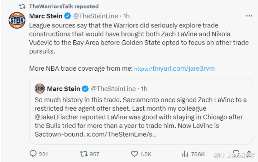Click the reply comment icon
The width and height of the screenshot is (258, 162).
[x=33, y=154]
